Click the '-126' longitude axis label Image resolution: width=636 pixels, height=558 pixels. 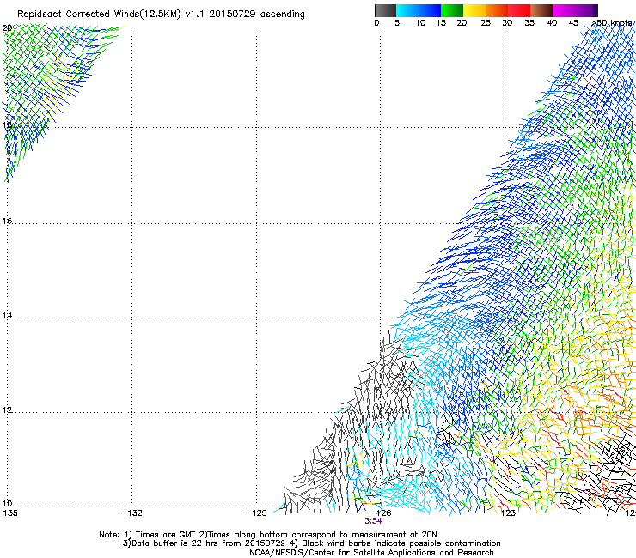pos(381,513)
